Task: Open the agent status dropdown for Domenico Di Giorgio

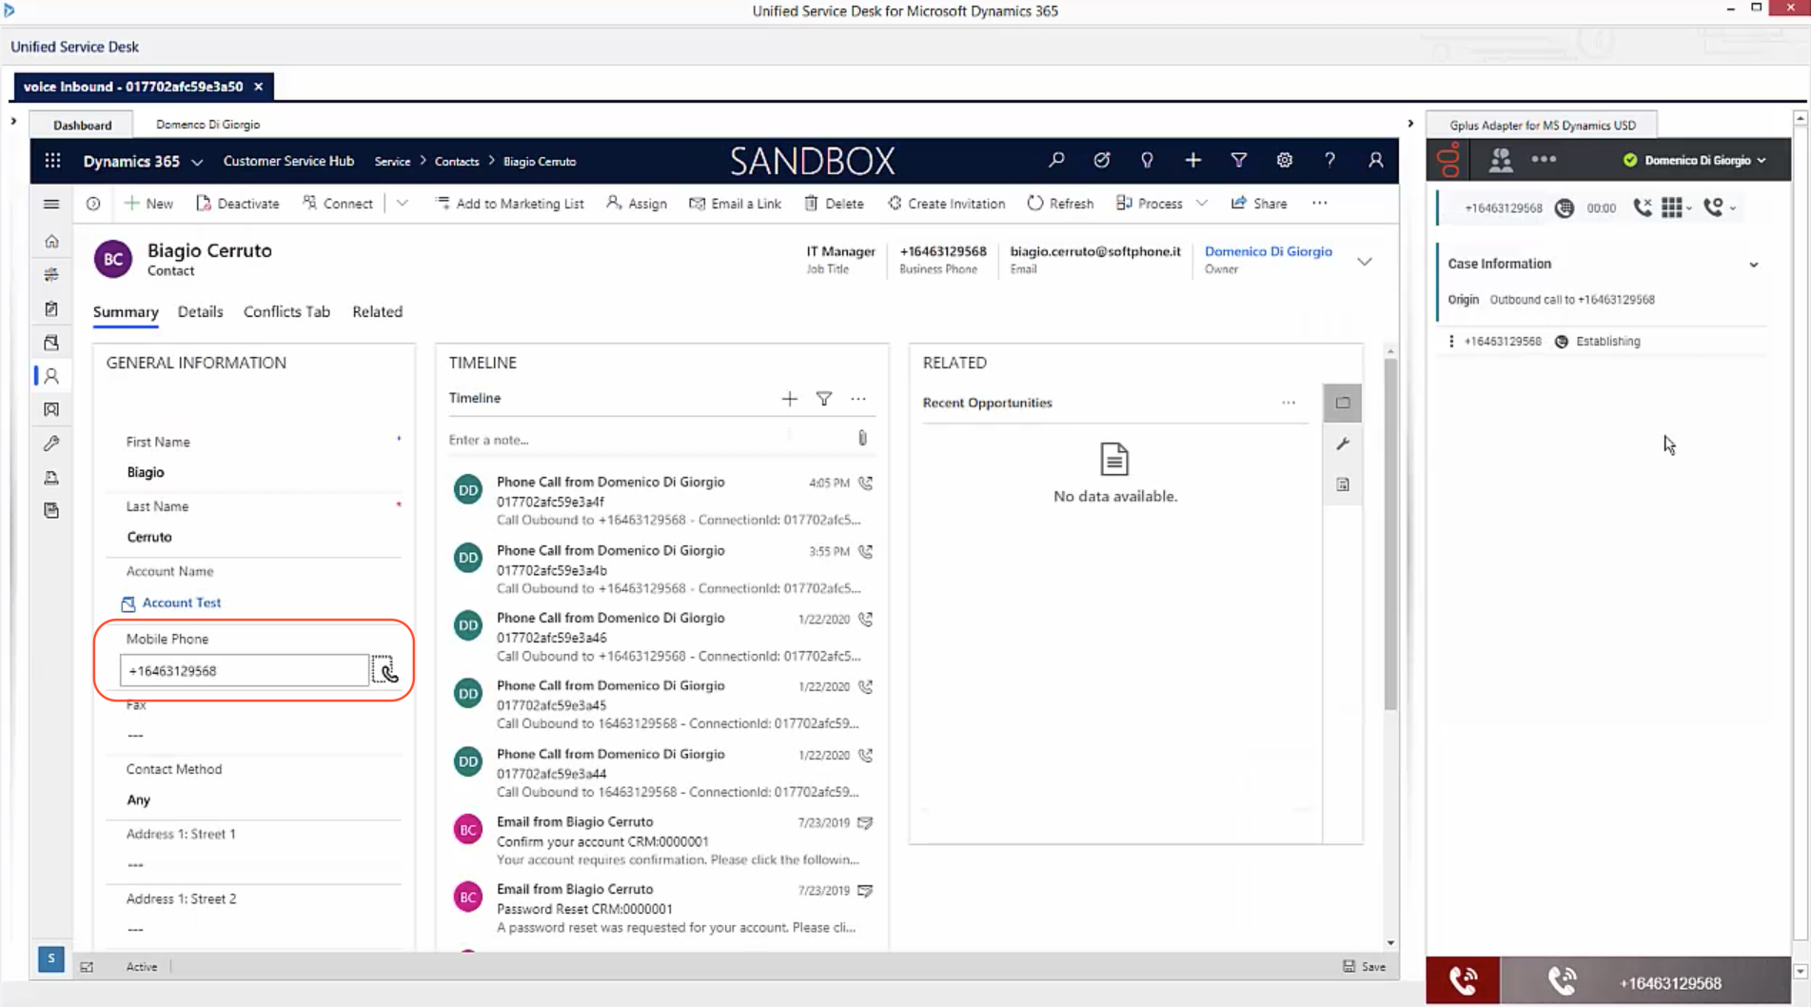Action: click(x=1762, y=161)
